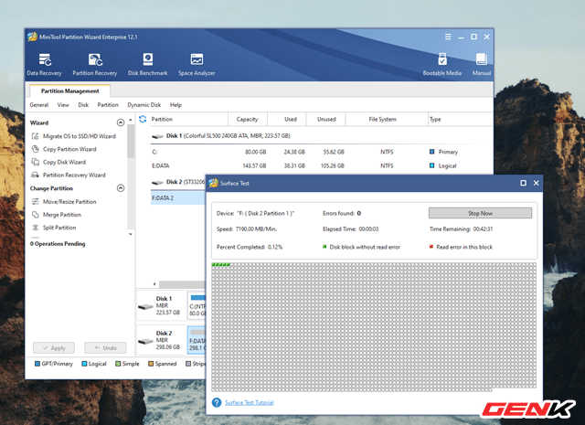This screenshot has width=585, height=425.
Task: Sort by Capacity column header
Action: [248, 119]
